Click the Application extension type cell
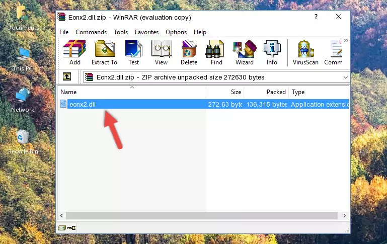The image size is (387, 244). (x=320, y=104)
